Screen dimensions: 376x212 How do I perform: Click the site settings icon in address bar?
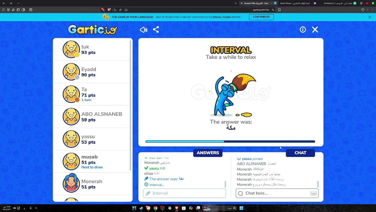(x=273, y=10)
